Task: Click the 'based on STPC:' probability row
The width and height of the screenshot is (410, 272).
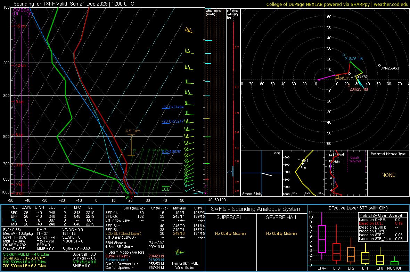Action: pyautogui.click(x=381, y=235)
